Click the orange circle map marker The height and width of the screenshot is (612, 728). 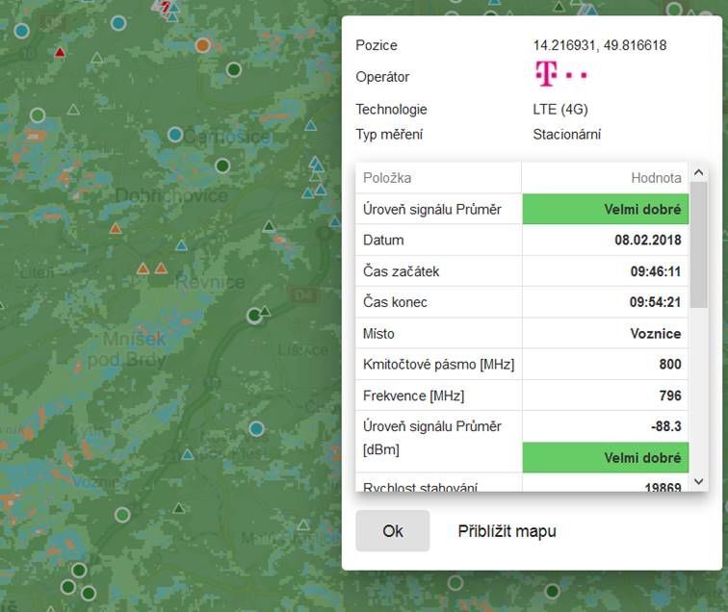click(x=202, y=44)
